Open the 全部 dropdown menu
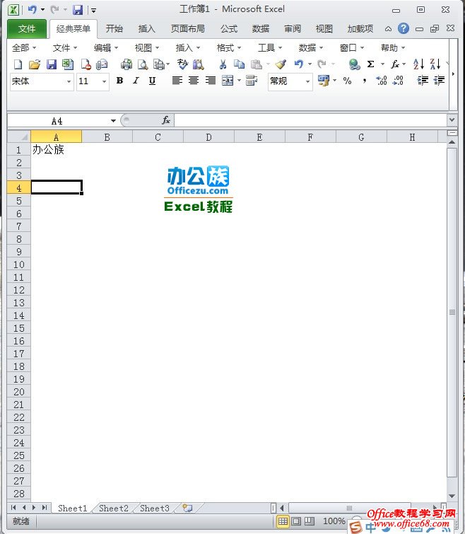 coord(24,48)
